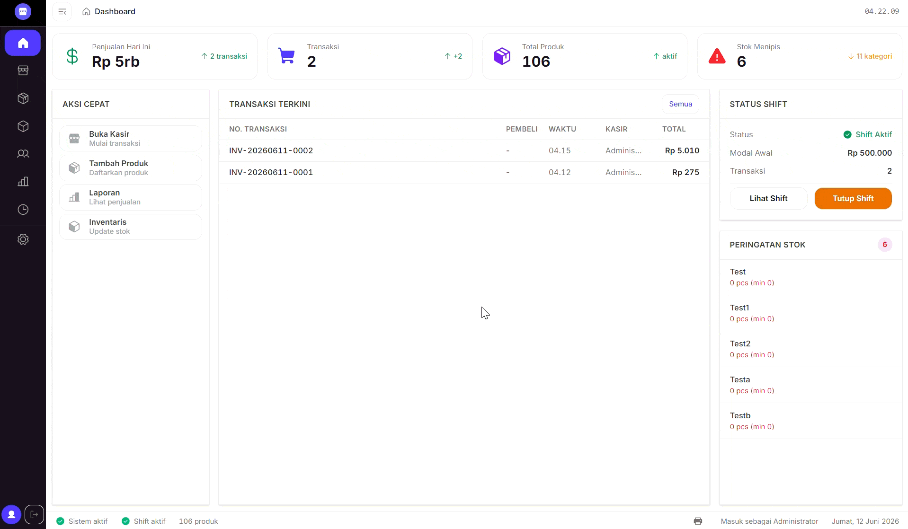Click the KASIR column header
Viewport: 908px width, 529px height.
[616, 129]
